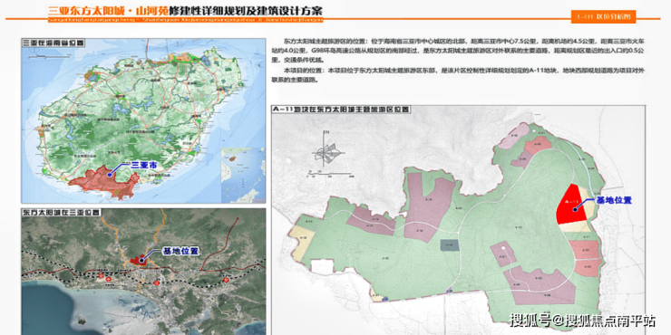Click the small red site marker on satellite map

(x=138, y=260)
